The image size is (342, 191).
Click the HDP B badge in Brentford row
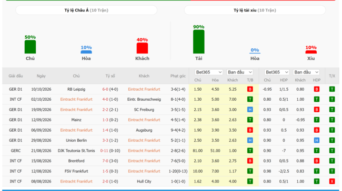(317, 161)
